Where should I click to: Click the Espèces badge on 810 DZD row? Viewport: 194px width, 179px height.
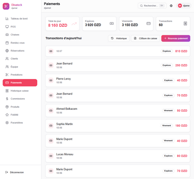point(166,51)
